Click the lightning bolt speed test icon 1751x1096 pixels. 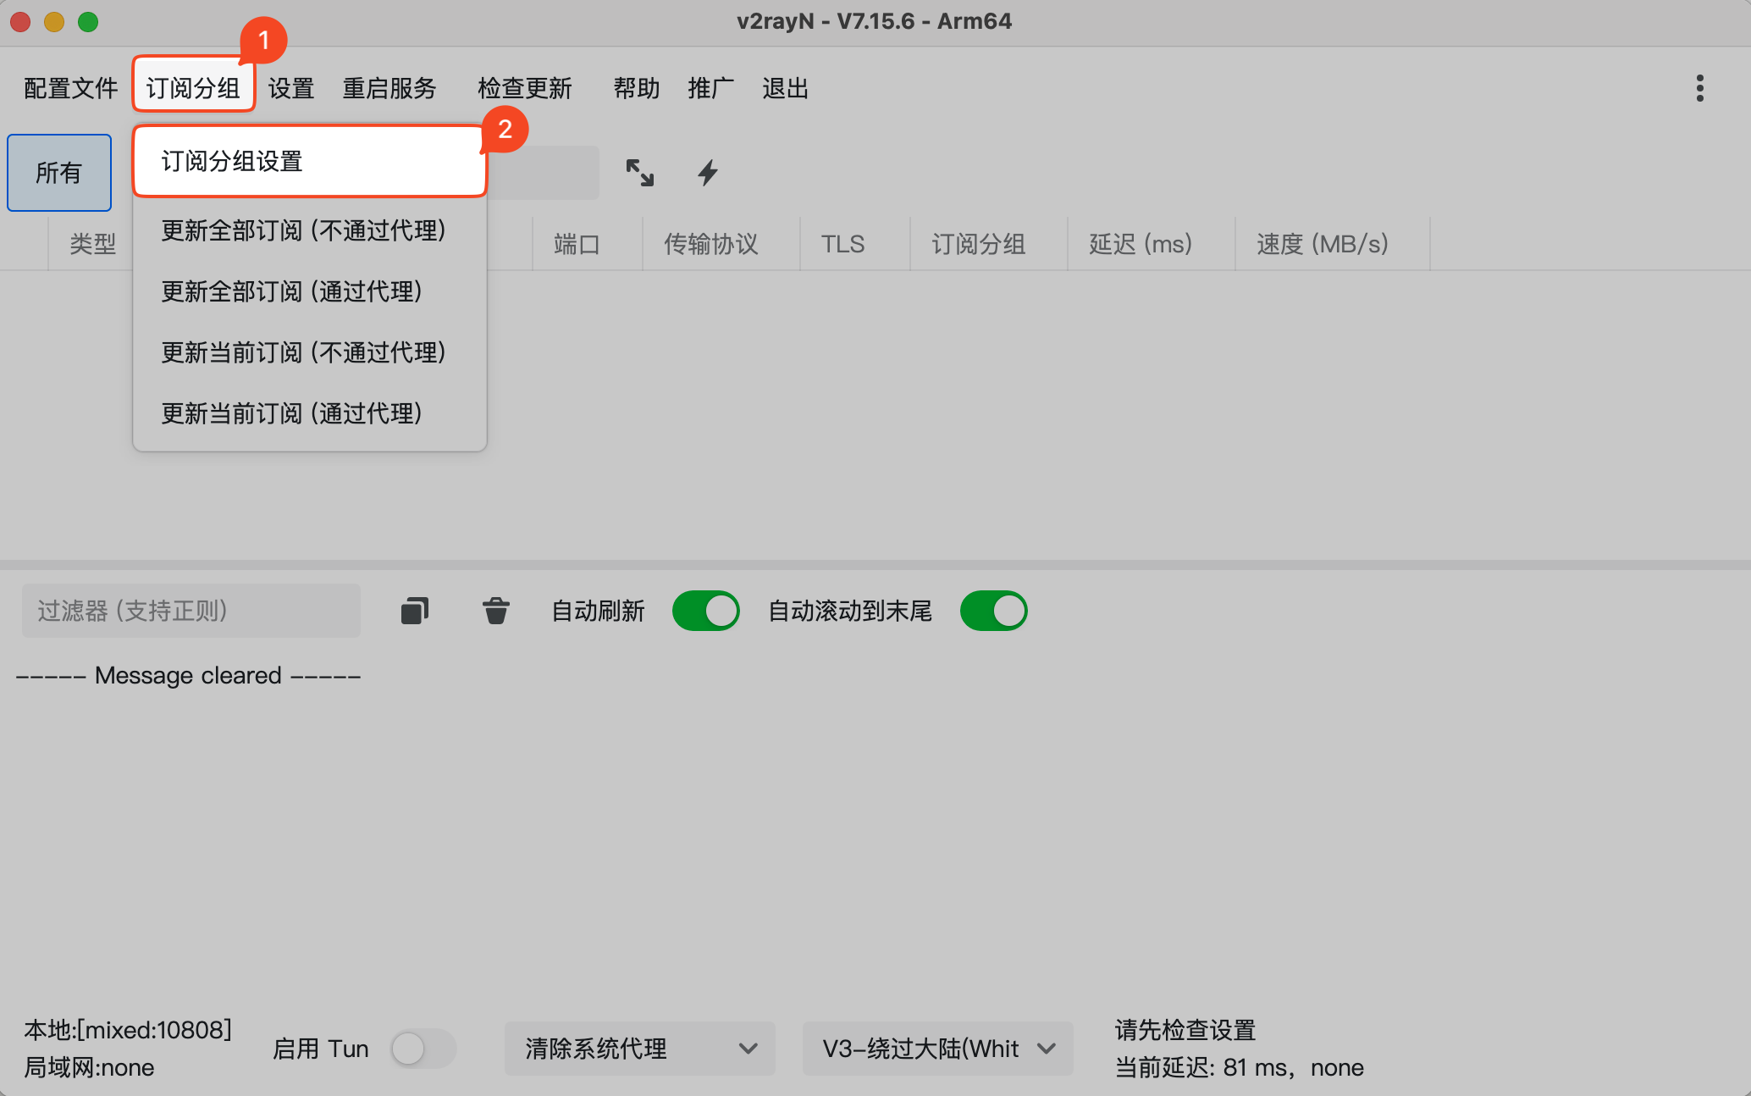(x=708, y=173)
